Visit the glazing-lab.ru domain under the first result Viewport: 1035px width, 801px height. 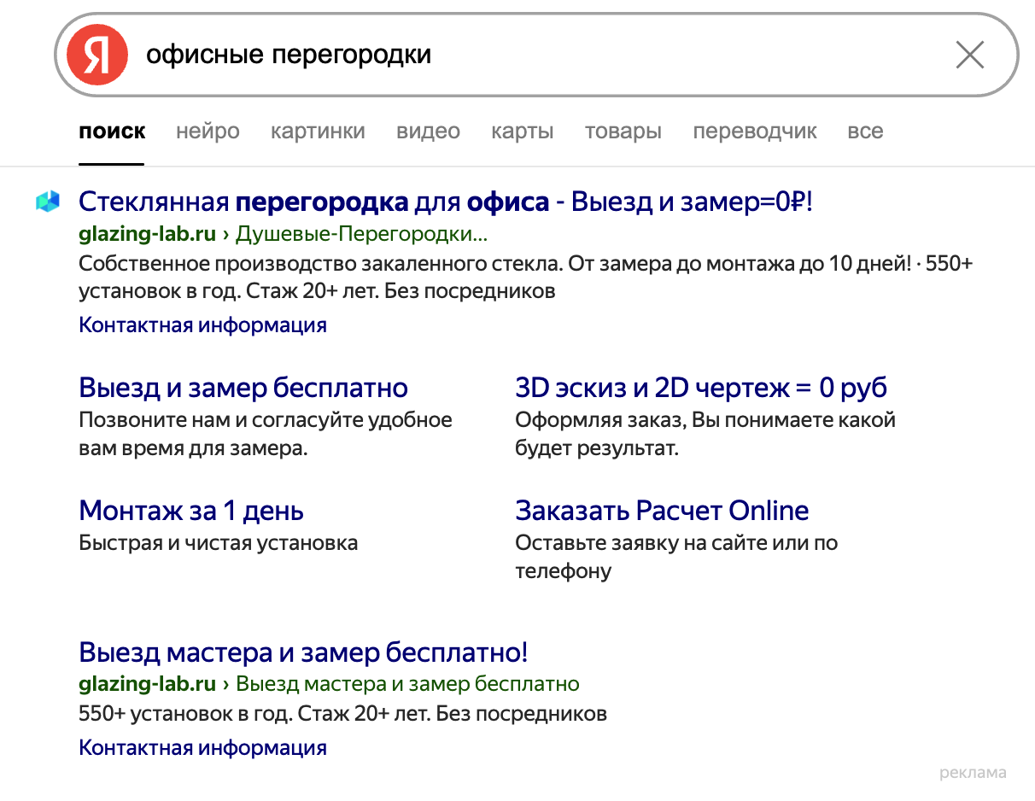(147, 234)
